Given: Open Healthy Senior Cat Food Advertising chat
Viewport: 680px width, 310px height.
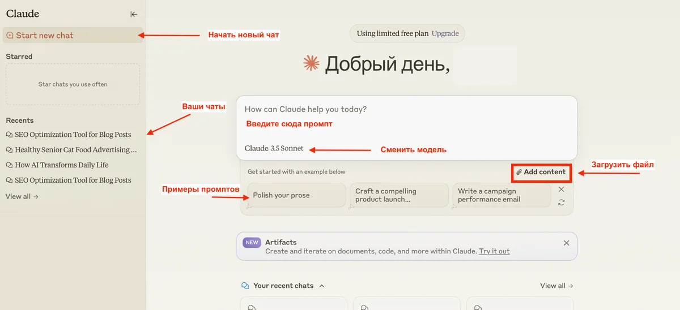Looking at the screenshot, I should click(75, 150).
